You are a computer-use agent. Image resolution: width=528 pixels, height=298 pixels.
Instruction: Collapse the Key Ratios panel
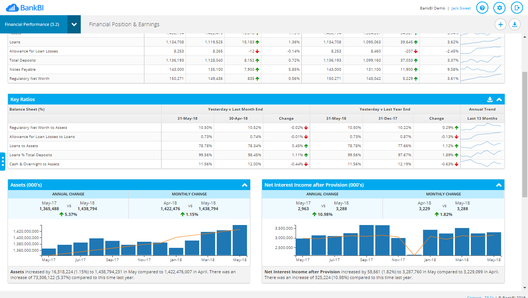tap(499, 99)
